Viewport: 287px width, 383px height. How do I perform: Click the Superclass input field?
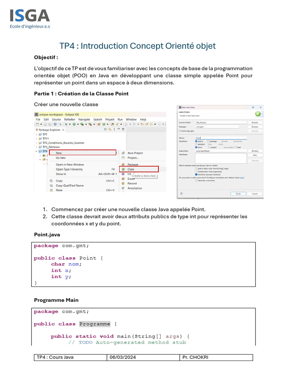point(221,151)
